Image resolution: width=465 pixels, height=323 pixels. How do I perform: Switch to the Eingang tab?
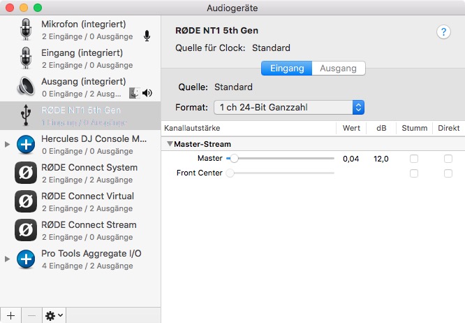coord(286,69)
